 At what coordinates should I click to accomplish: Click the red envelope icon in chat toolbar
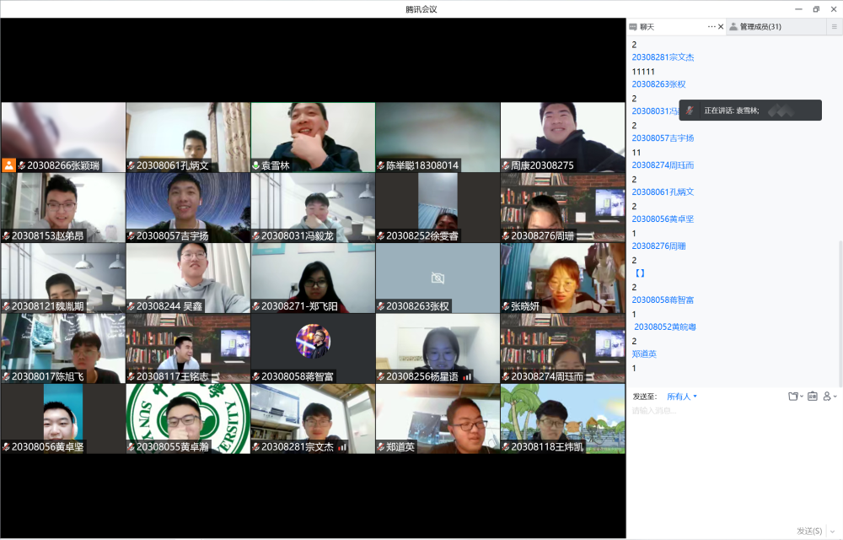tap(812, 396)
